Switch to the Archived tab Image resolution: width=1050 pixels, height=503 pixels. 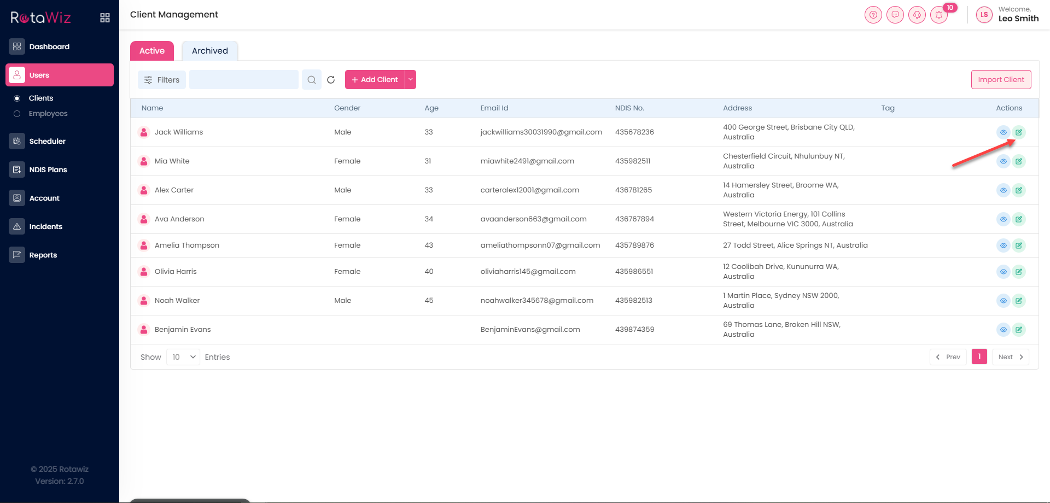(209, 51)
